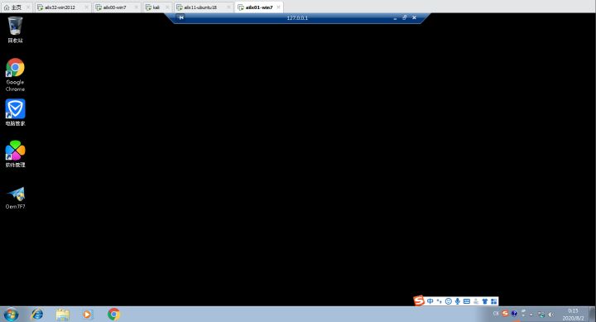Viewport: 596px width, 322px height.
Task: Open the Sogou toolbox grid icon
Action: [493, 301]
